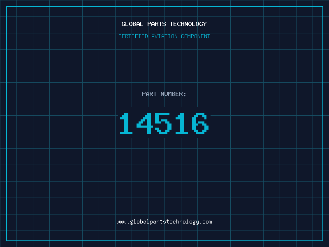The height and width of the screenshot is (247, 329).
Task: Select the CERTIFIED AVIATION COMPONENT subtitle
Action: coord(164,36)
